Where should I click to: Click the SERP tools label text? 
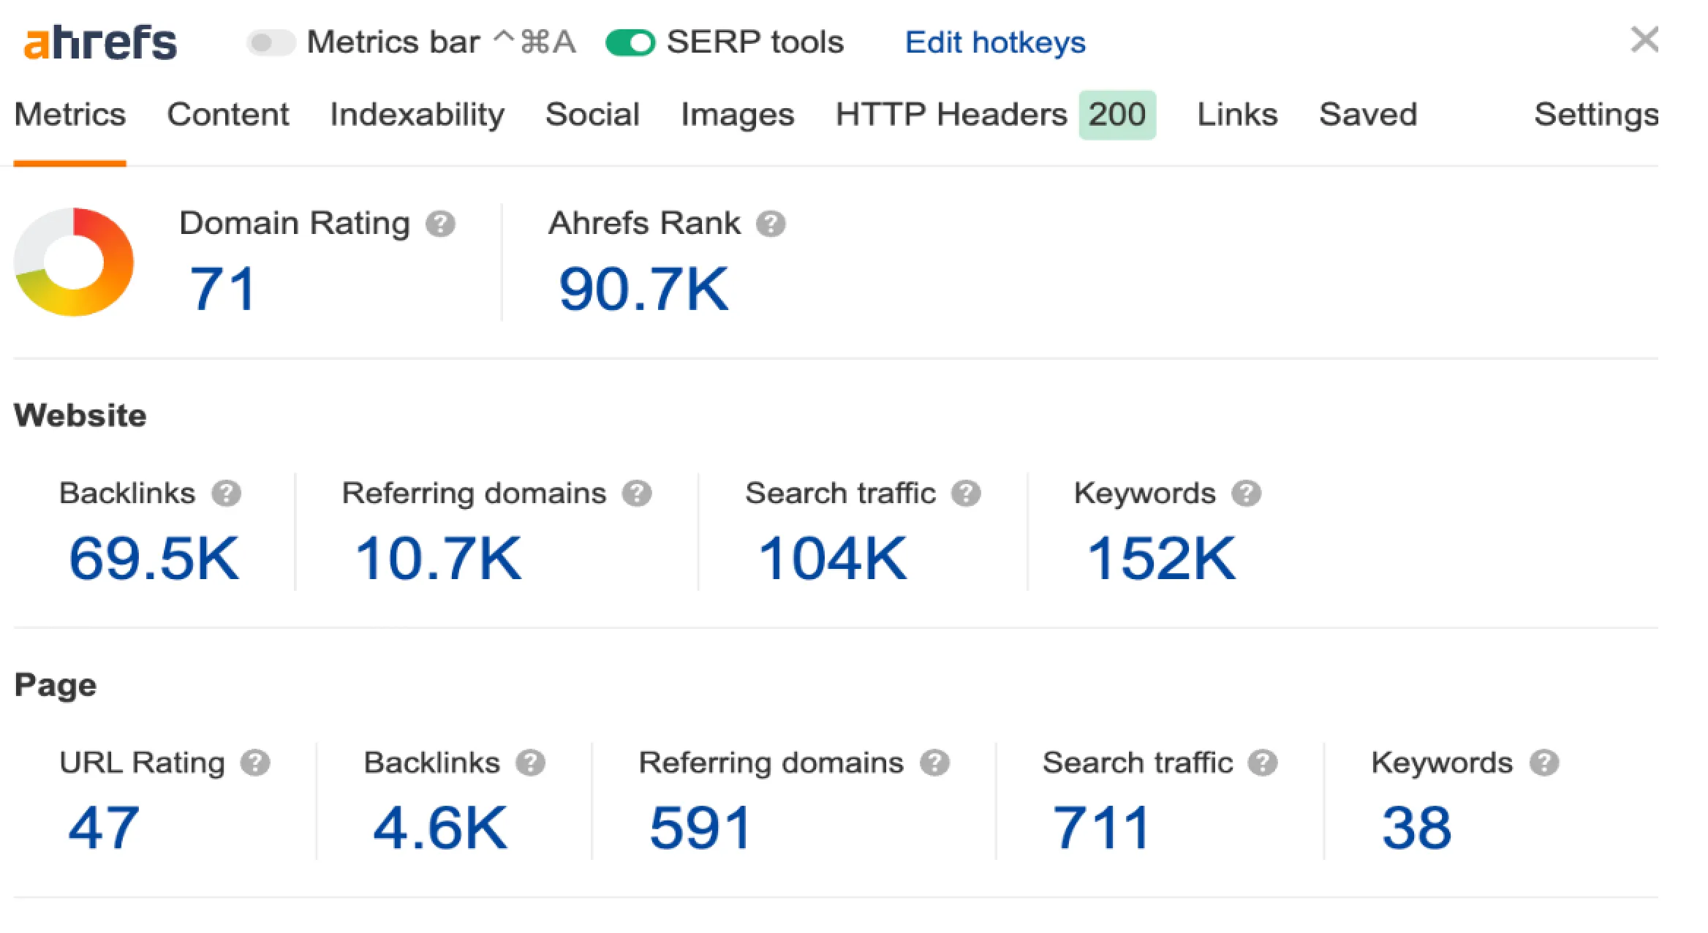755,42
